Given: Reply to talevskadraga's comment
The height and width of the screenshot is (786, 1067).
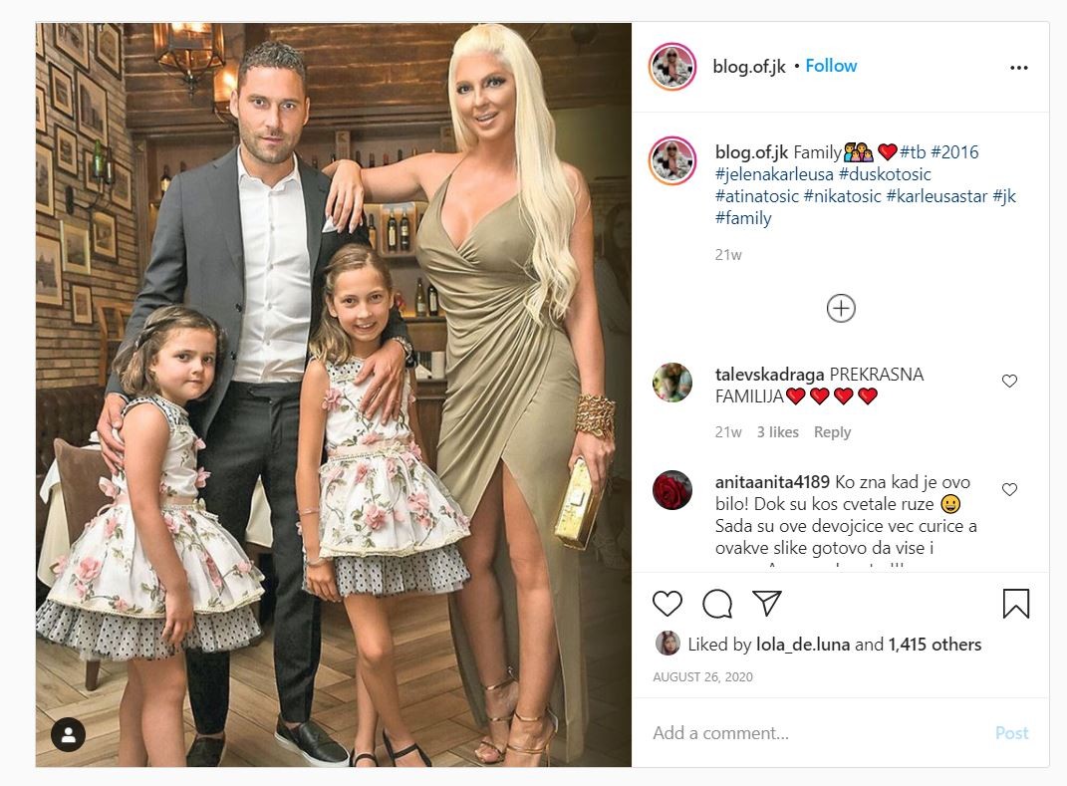Looking at the screenshot, I should tap(832, 432).
